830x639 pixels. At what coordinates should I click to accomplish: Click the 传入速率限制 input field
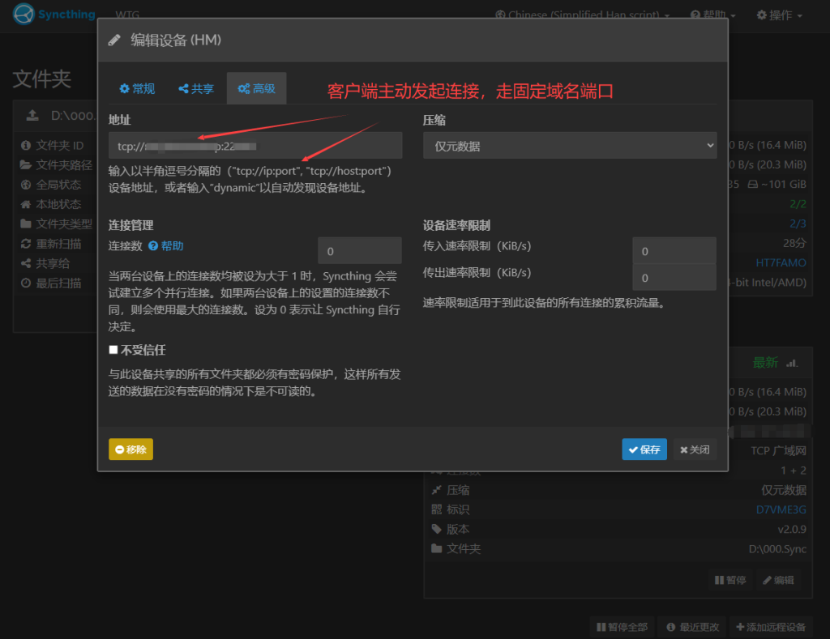(x=674, y=251)
